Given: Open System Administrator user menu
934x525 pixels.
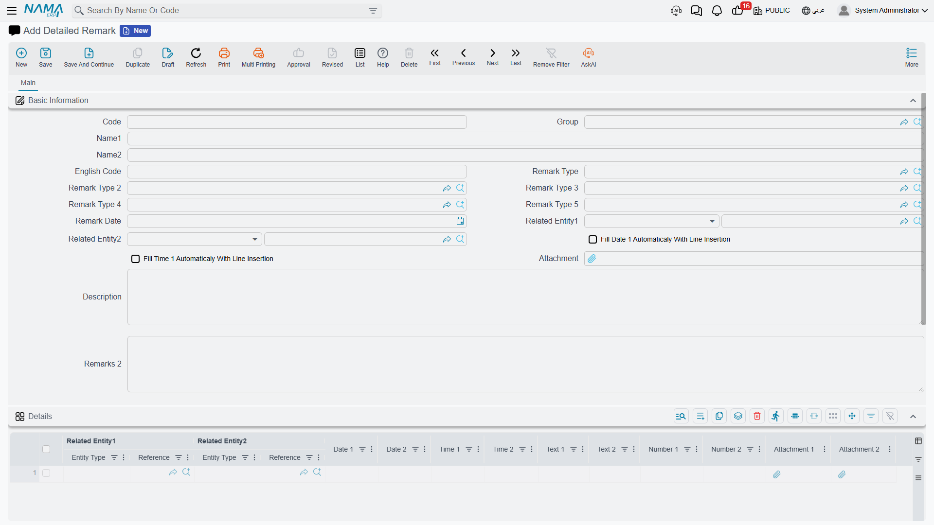Looking at the screenshot, I should click(x=882, y=10).
